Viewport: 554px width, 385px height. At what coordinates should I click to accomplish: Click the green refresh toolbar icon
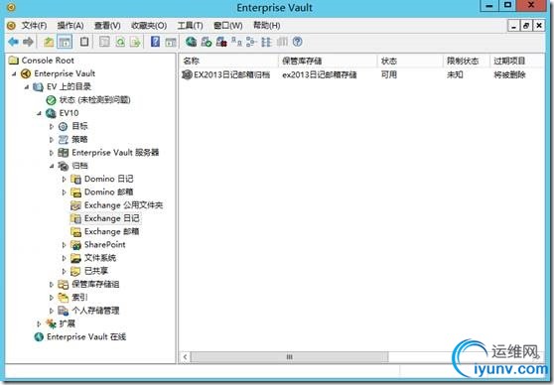coord(120,42)
